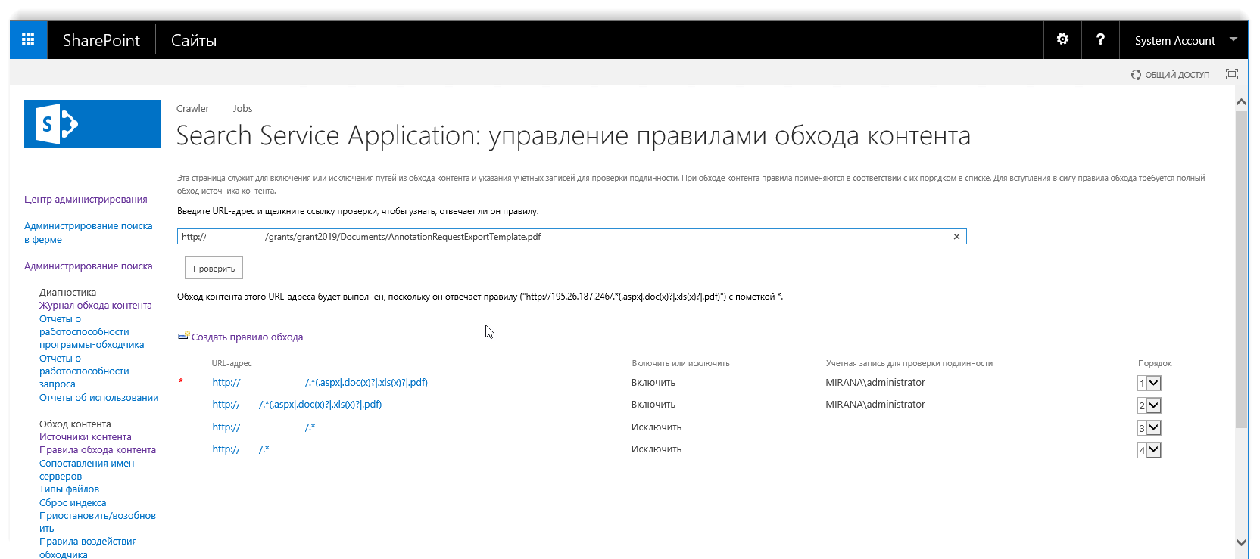Click the new crawl rule icon
The height and width of the screenshot is (559, 1260).
[x=183, y=337]
